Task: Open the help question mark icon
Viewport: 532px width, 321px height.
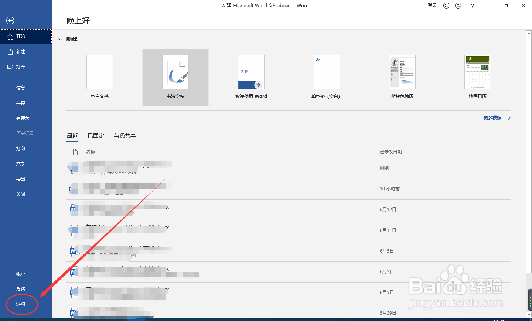Action: point(472,6)
